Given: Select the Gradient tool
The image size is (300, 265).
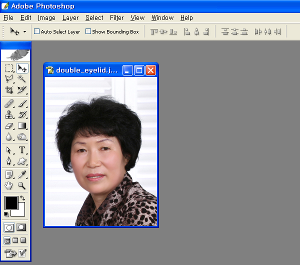Looking at the screenshot, I should pos(22,125).
